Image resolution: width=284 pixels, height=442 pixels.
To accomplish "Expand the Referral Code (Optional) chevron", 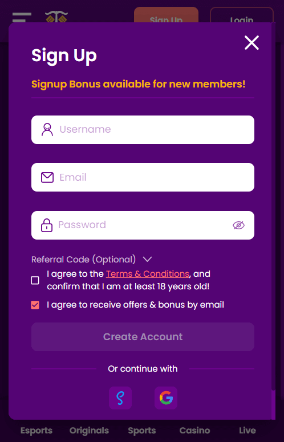I will (147, 259).
